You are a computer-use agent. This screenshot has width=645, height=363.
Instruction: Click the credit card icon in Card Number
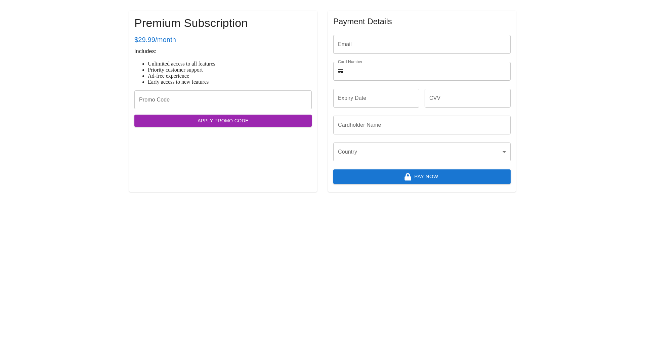tap(340, 71)
